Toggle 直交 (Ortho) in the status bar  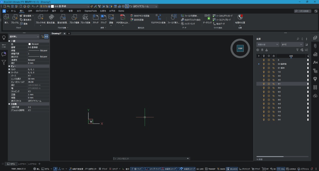[x=126, y=169]
